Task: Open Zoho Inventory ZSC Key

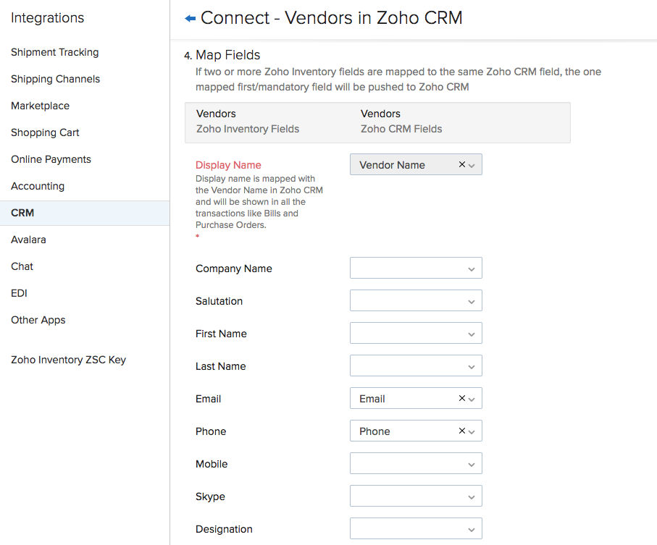Action: tap(68, 360)
